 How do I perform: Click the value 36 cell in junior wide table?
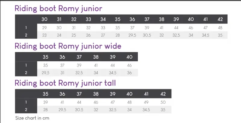130,73
